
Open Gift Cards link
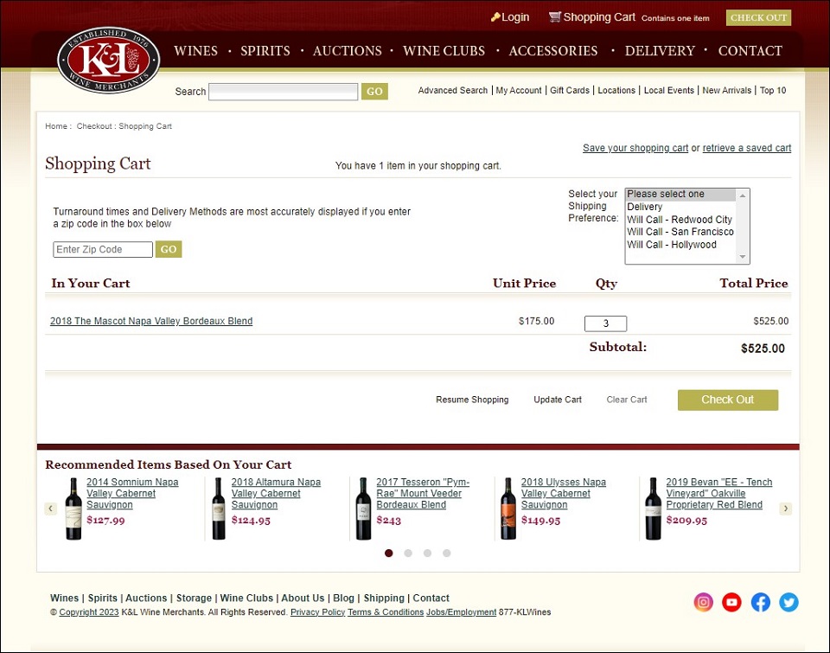click(x=570, y=91)
